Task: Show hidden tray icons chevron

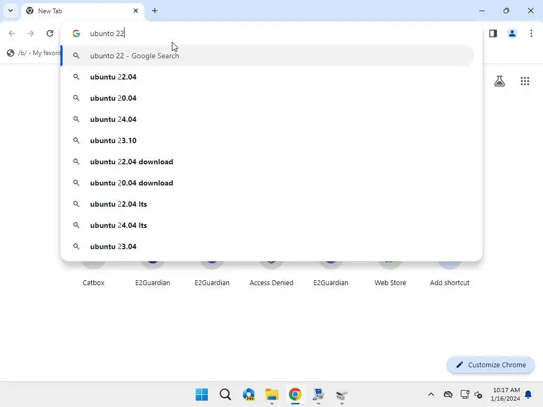Action: point(431,394)
